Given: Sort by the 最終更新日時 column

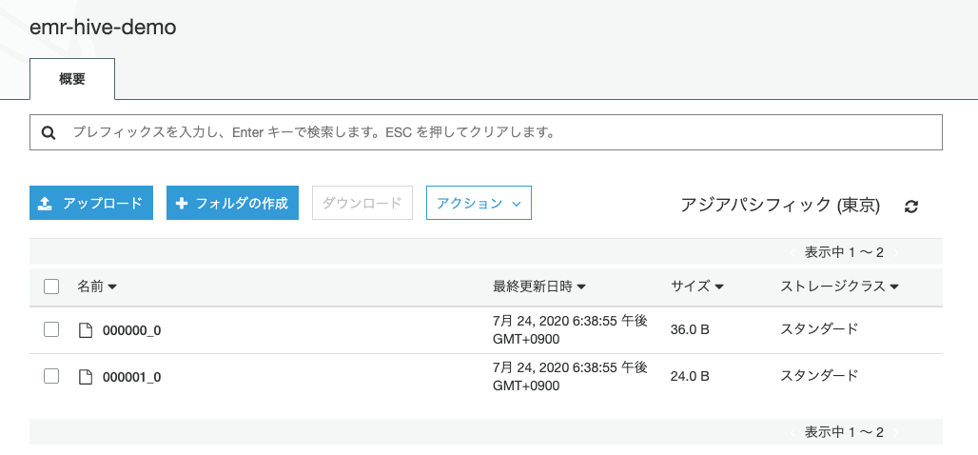Looking at the screenshot, I should (x=538, y=287).
